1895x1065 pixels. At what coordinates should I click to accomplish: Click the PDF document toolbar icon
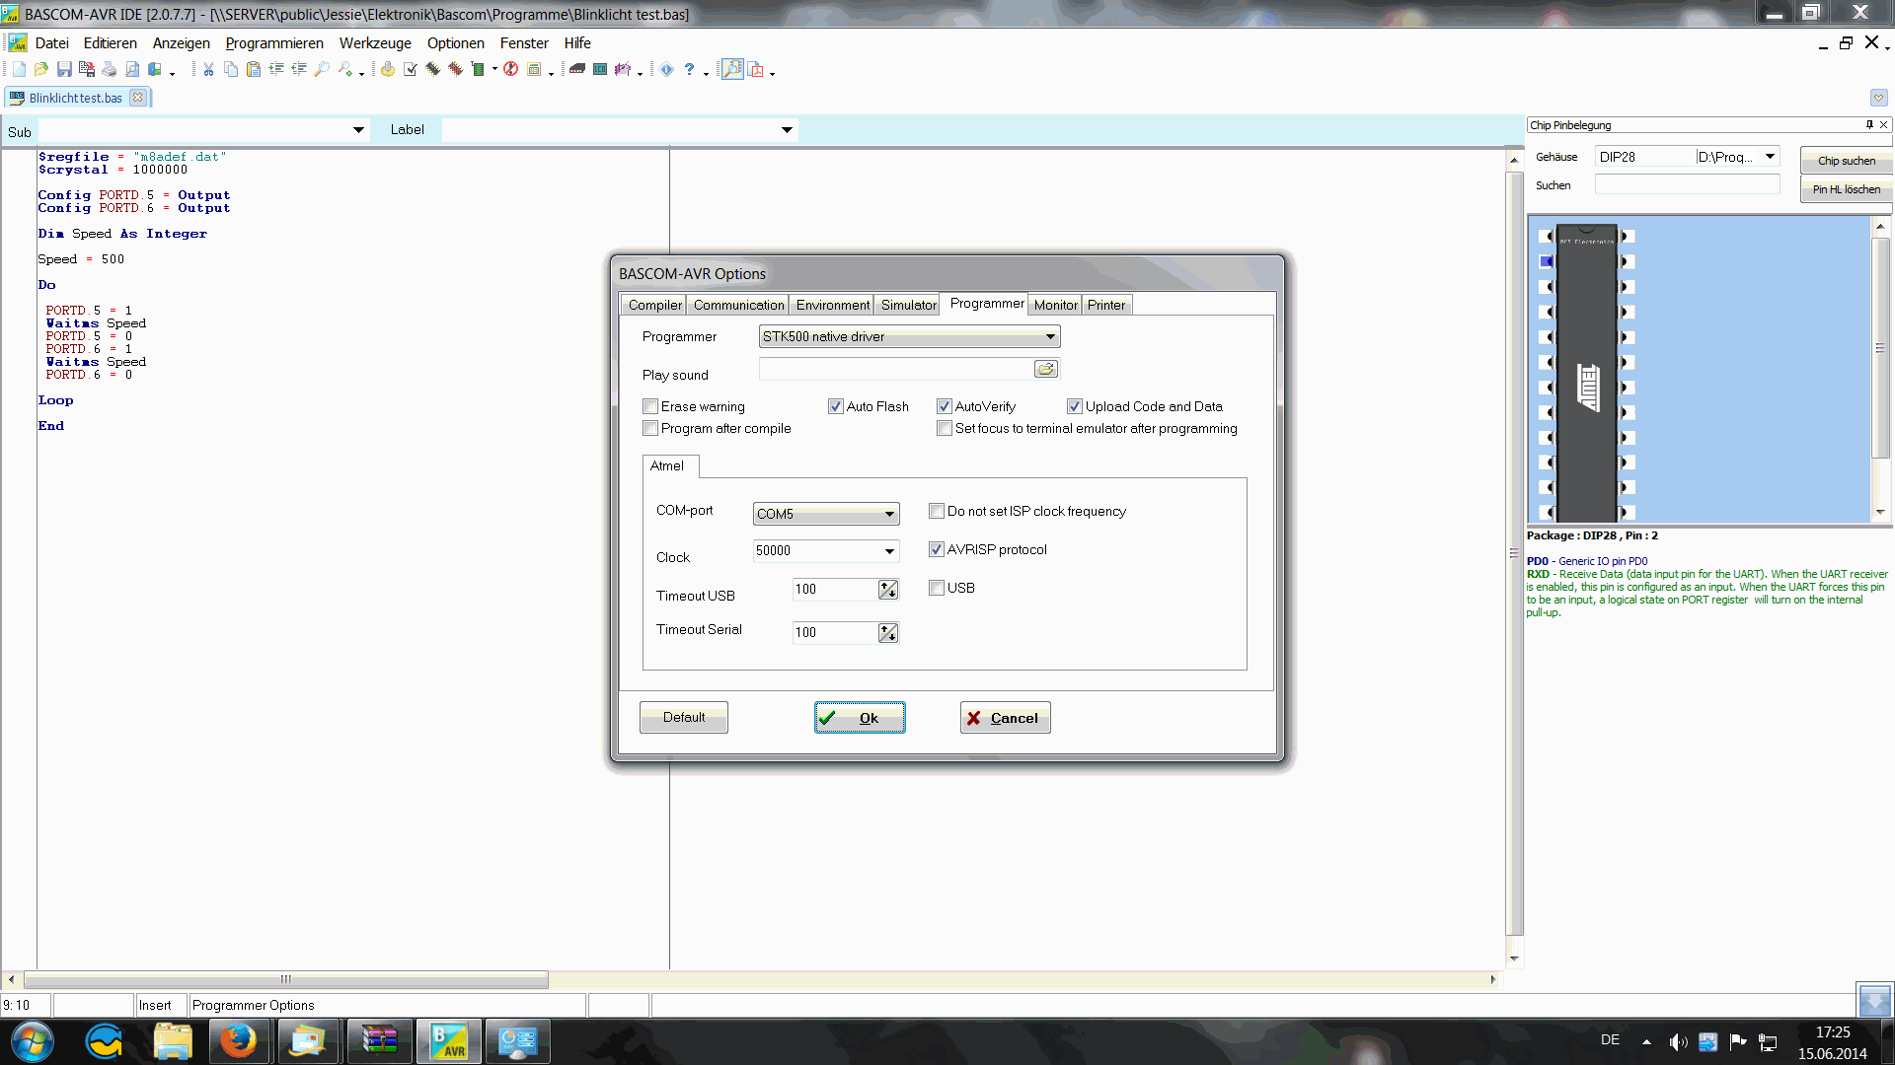(756, 69)
